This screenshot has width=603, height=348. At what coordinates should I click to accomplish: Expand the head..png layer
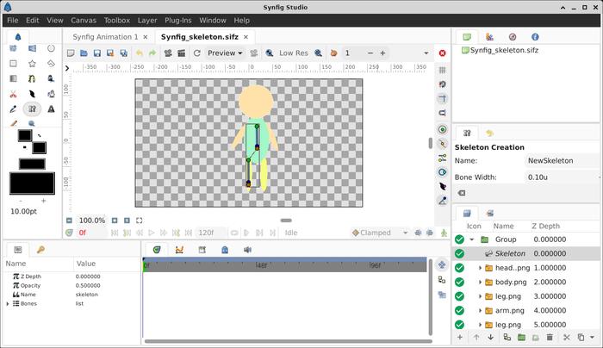pos(480,268)
